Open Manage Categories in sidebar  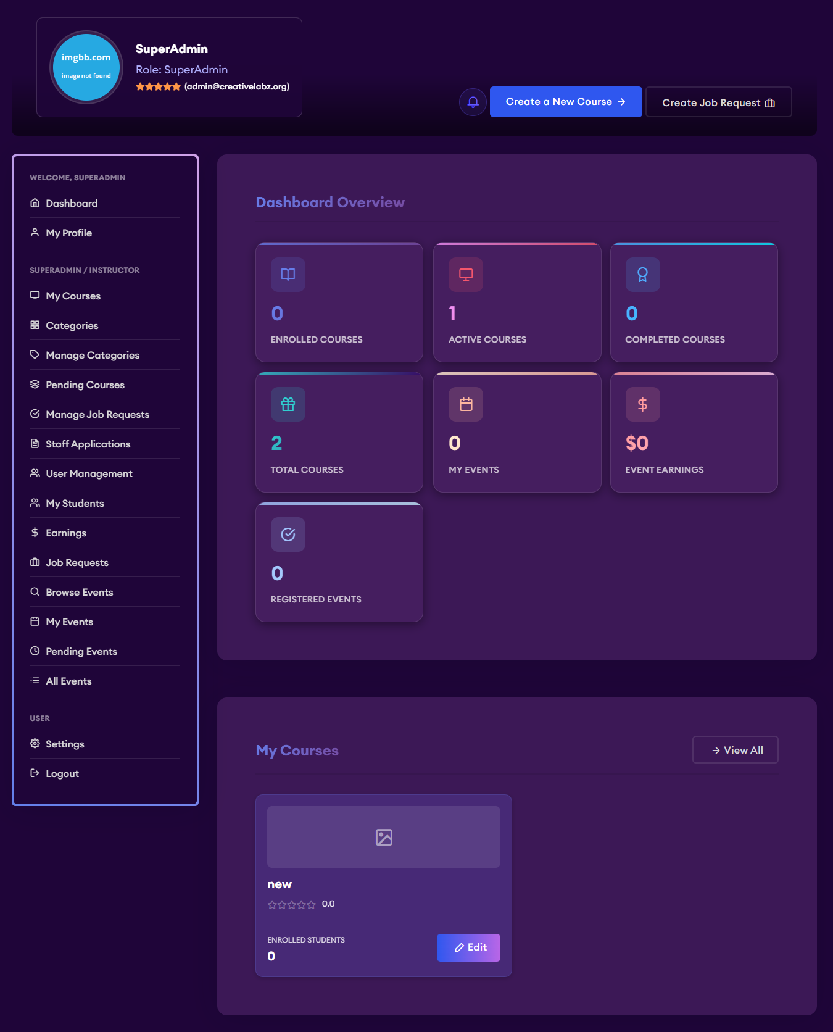point(105,355)
